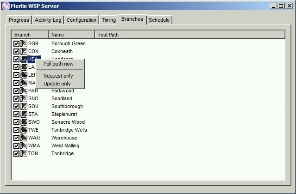This screenshot has width=296, height=194.
Task: Select the Tonbridge name cell
Action: [x=63, y=153]
